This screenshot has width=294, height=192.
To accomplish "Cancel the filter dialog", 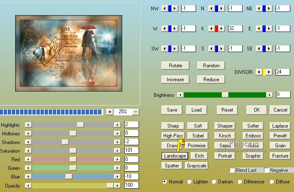I will (x=280, y=110).
